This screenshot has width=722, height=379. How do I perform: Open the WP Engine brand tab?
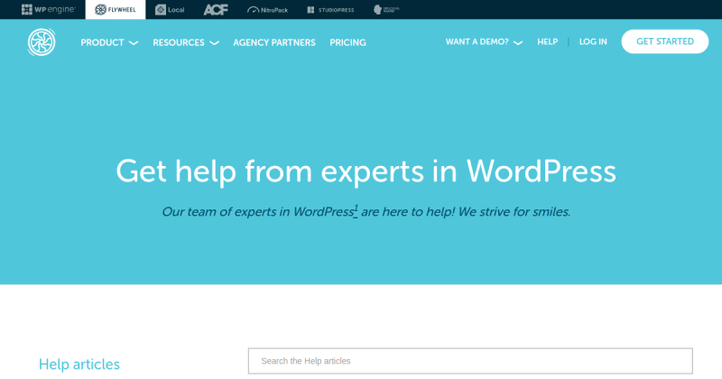(49, 9)
